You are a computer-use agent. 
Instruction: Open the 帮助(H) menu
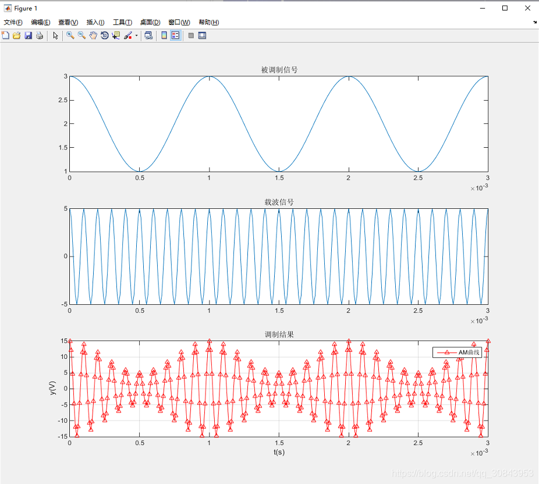click(x=209, y=22)
